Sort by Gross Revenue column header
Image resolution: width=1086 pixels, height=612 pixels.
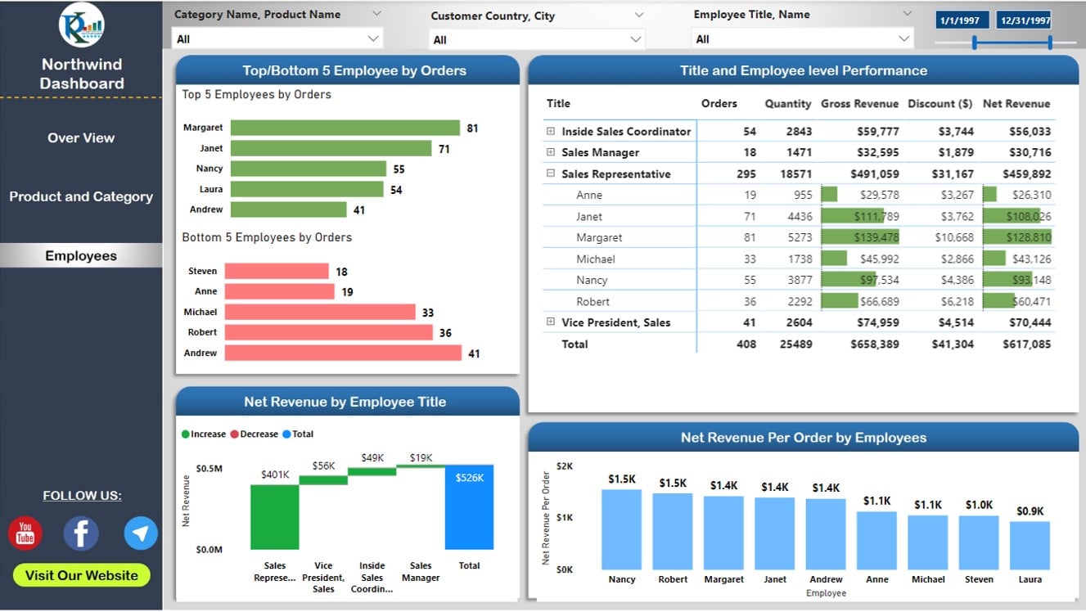click(x=859, y=104)
